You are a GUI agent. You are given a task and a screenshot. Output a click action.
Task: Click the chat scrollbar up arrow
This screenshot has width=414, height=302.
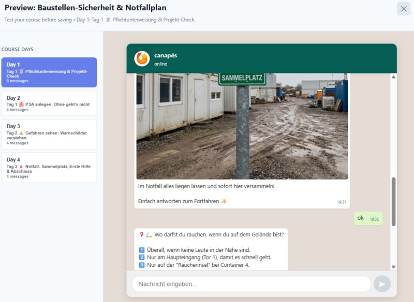(393, 77)
